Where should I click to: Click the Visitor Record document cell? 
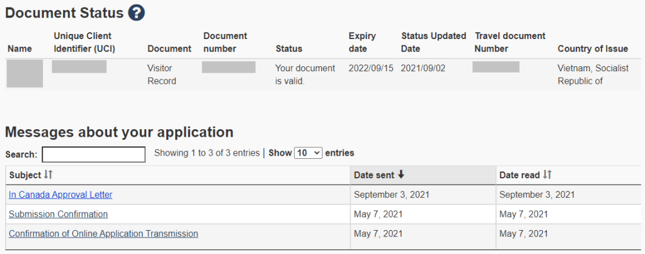tap(162, 74)
